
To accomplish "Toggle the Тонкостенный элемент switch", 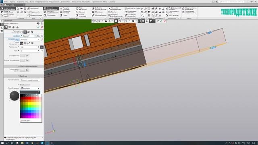I will pyautogui.click(x=25, y=70).
